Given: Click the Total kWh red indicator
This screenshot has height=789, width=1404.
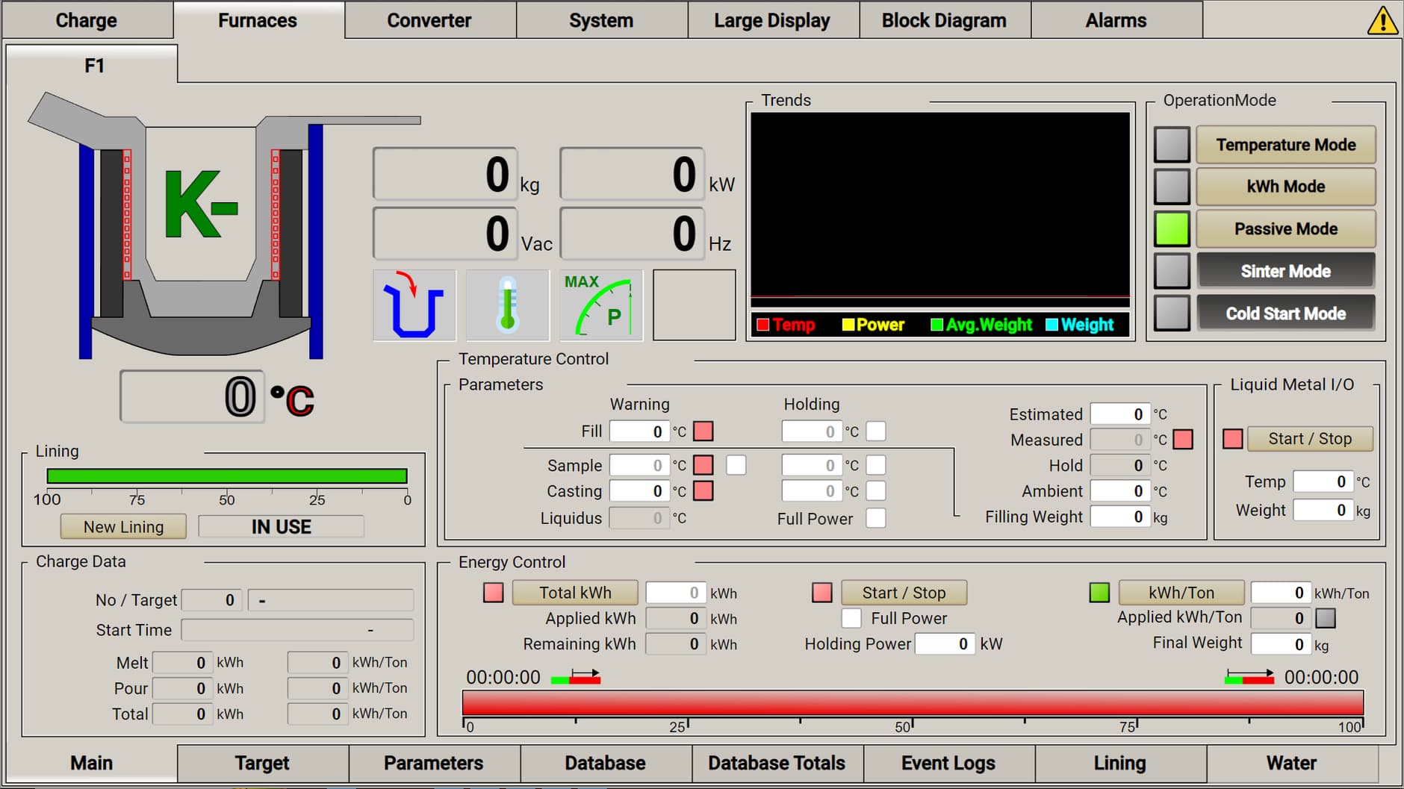Looking at the screenshot, I should pyautogui.click(x=494, y=593).
